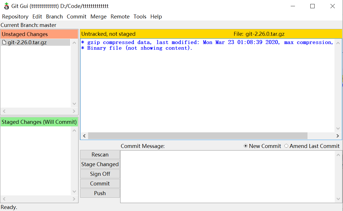Click the 'Ready.' status bar text
The image size is (343, 211).
pyautogui.click(x=9, y=207)
